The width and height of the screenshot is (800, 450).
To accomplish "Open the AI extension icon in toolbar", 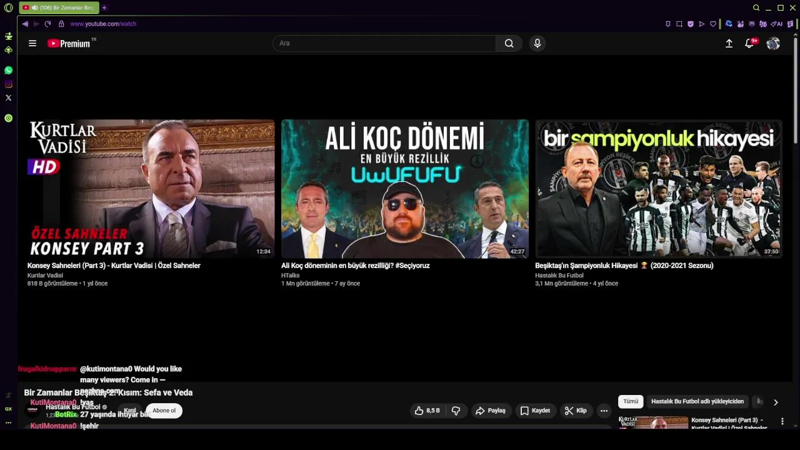I will pyautogui.click(x=777, y=24).
